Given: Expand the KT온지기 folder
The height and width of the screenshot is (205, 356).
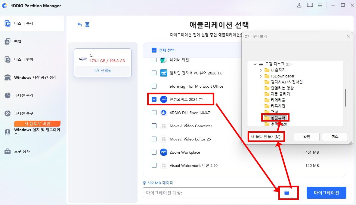Looking at the screenshot, I should 261,70.
